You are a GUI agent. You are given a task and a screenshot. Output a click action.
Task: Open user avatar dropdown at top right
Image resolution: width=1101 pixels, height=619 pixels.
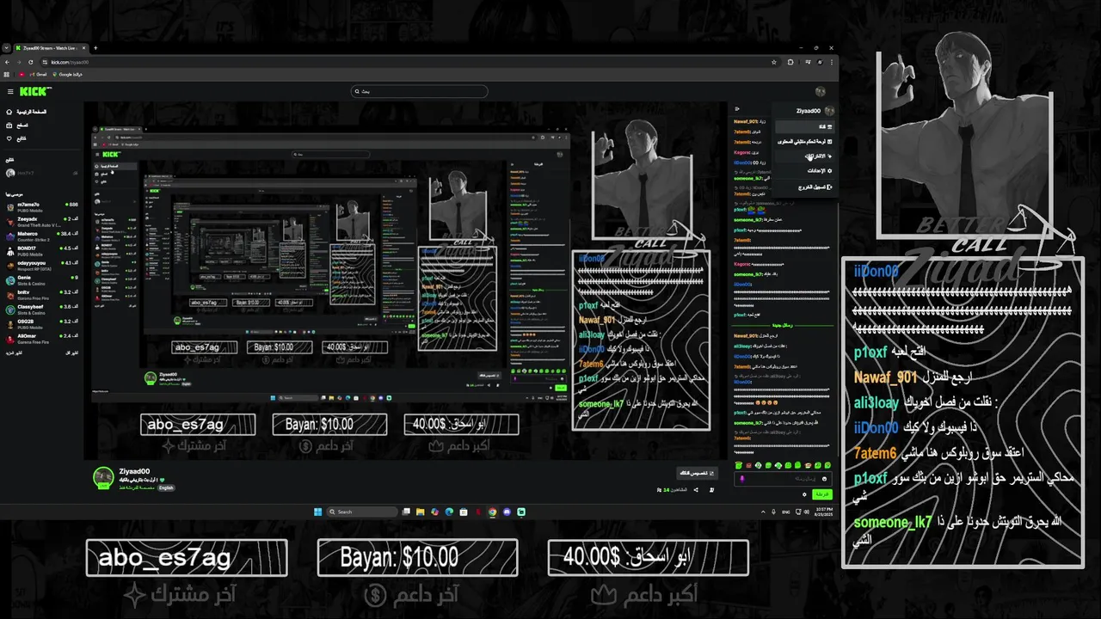[821, 91]
